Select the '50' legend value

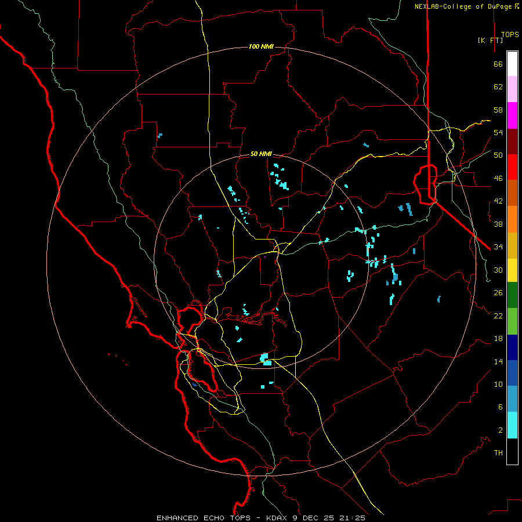tap(498, 155)
